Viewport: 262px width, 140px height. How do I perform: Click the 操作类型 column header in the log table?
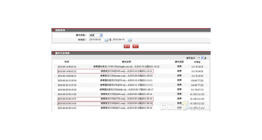pos(179,62)
